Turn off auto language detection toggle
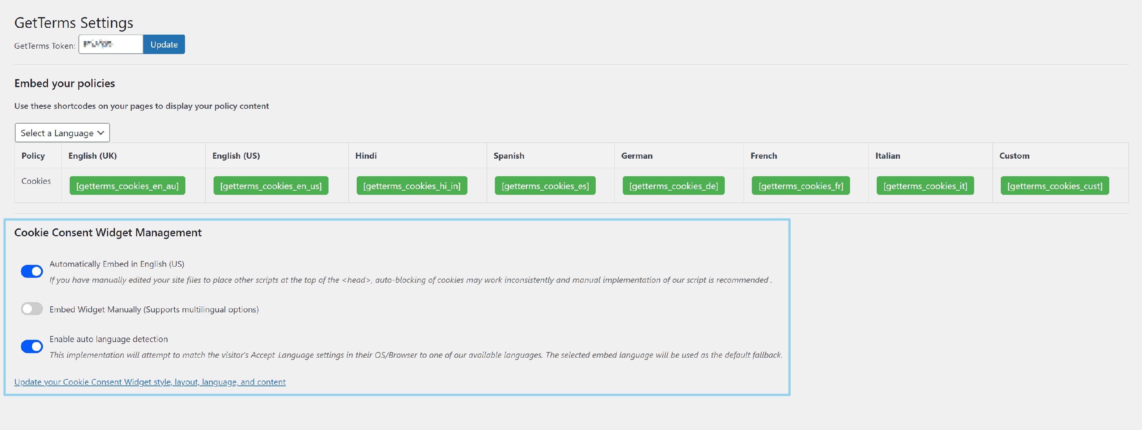 [32, 346]
